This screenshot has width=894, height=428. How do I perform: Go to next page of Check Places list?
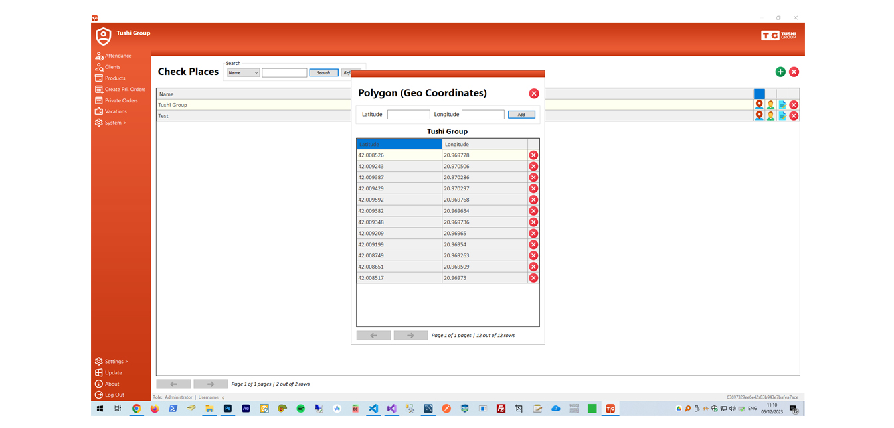point(211,384)
